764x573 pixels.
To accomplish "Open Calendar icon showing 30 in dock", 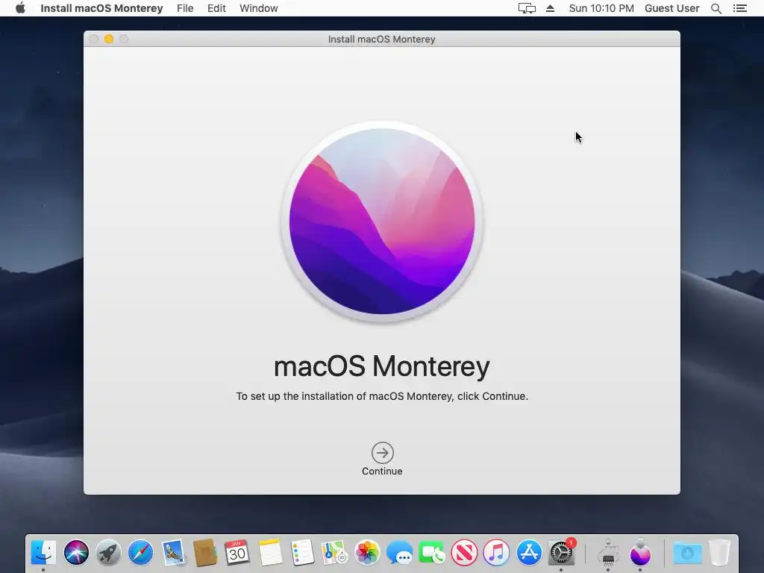I will (x=237, y=553).
